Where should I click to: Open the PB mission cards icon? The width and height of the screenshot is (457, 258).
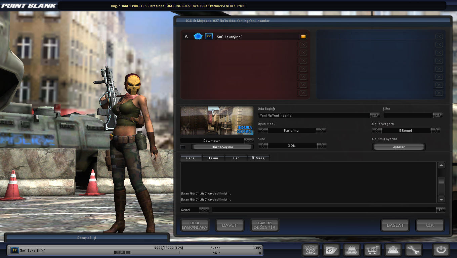331,250
